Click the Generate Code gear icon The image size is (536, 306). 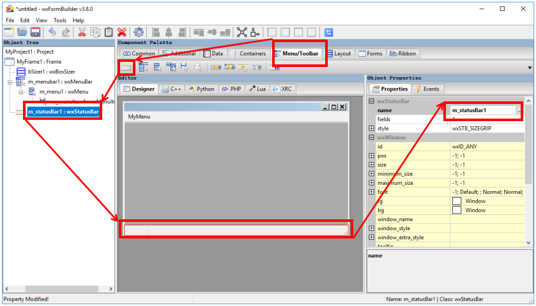click(138, 32)
